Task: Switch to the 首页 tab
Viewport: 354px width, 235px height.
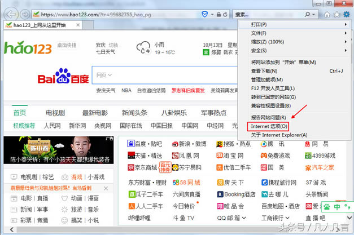Action: click(x=20, y=113)
